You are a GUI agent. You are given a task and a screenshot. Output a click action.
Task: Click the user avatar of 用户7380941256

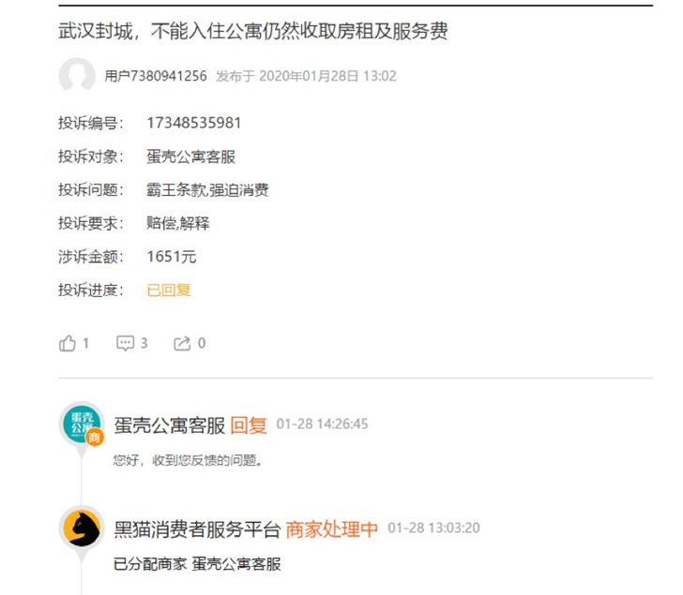coord(77,75)
